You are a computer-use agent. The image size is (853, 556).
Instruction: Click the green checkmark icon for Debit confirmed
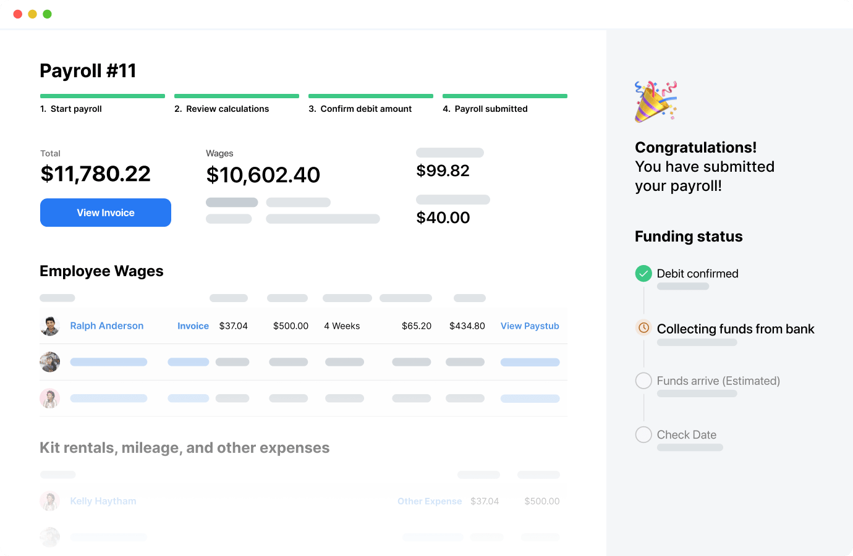point(643,273)
